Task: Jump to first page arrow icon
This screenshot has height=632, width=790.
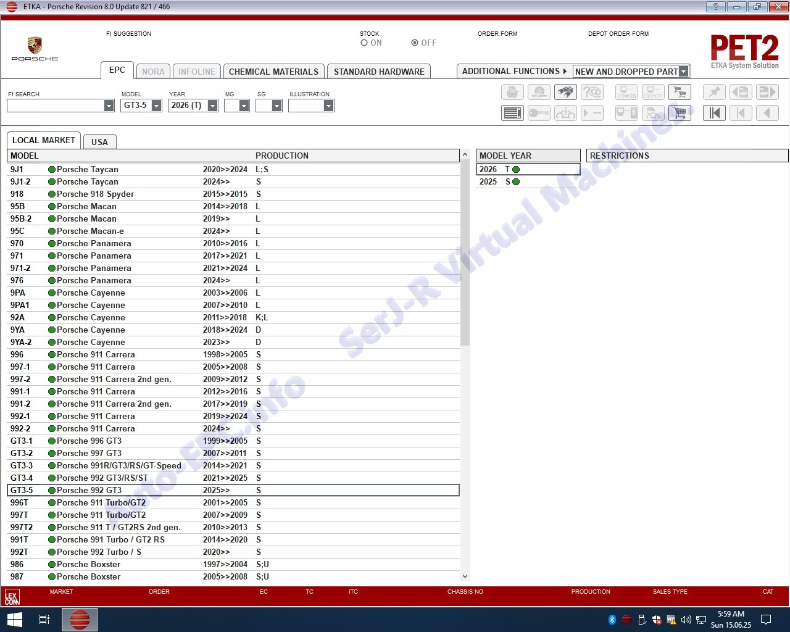Action: 714,113
